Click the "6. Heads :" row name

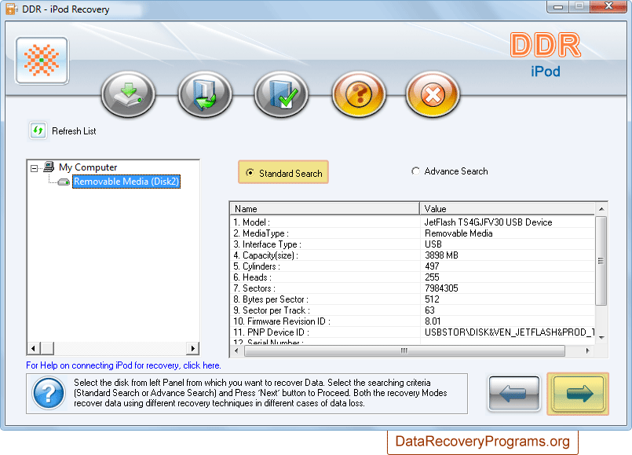click(x=252, y=277)
